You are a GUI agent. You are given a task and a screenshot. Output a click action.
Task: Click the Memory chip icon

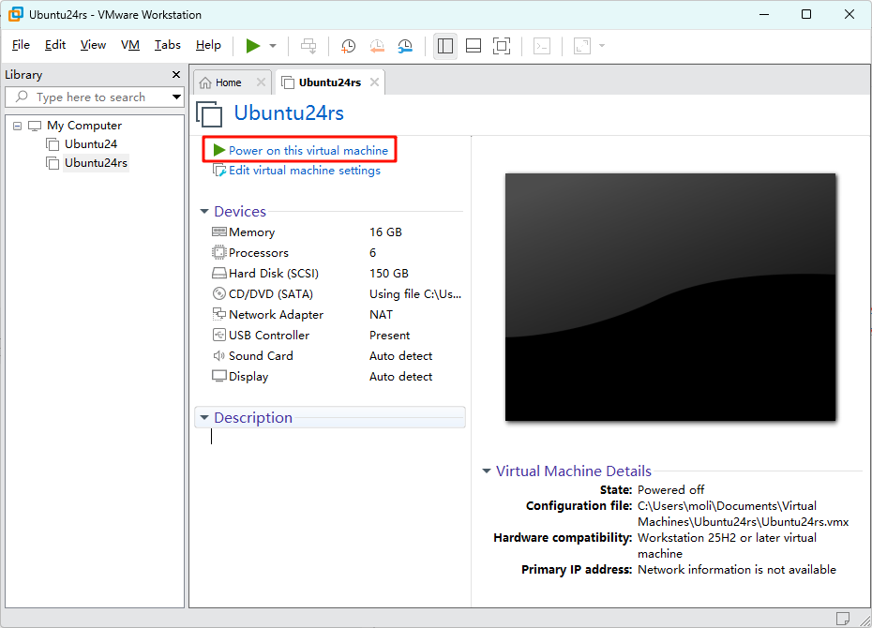219,232
